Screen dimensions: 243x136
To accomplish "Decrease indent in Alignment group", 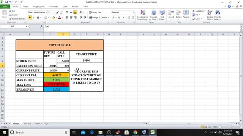I will click(x=81, y=17).
